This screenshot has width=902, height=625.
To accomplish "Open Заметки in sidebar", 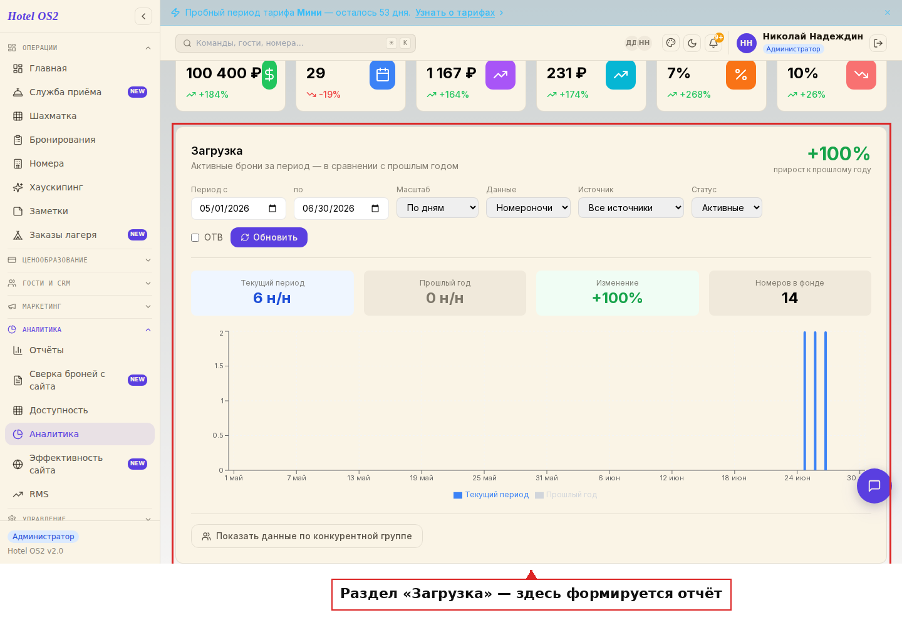I will 80,211.
